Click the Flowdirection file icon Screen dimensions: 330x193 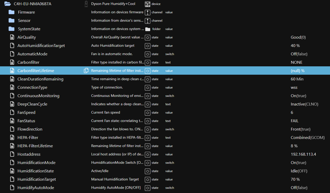pos(12,129)
